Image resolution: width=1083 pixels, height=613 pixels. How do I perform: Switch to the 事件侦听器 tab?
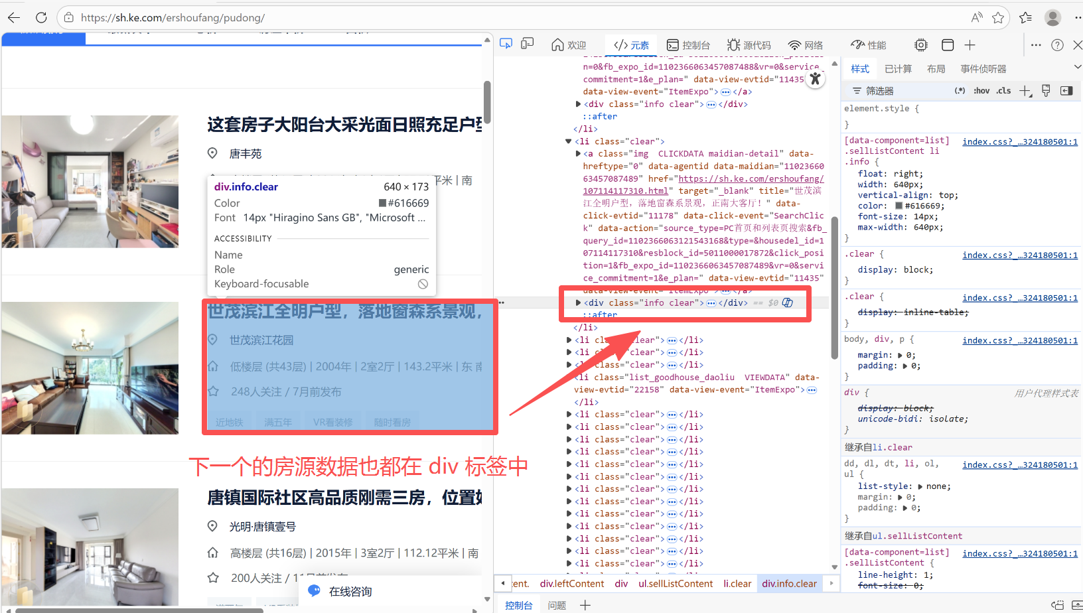point(983,69)
